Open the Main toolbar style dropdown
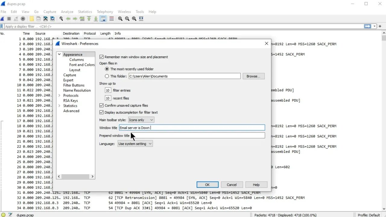 tap(141, 120)
